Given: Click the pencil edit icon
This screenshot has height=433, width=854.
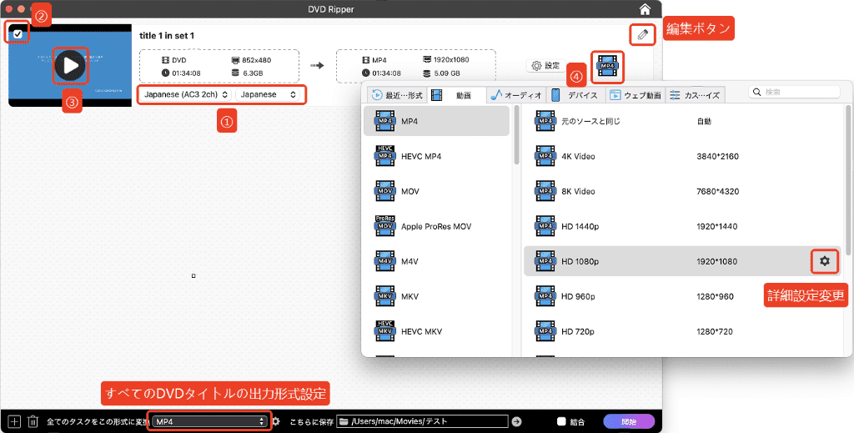Looking at the screenshot, I should point(641,34).
